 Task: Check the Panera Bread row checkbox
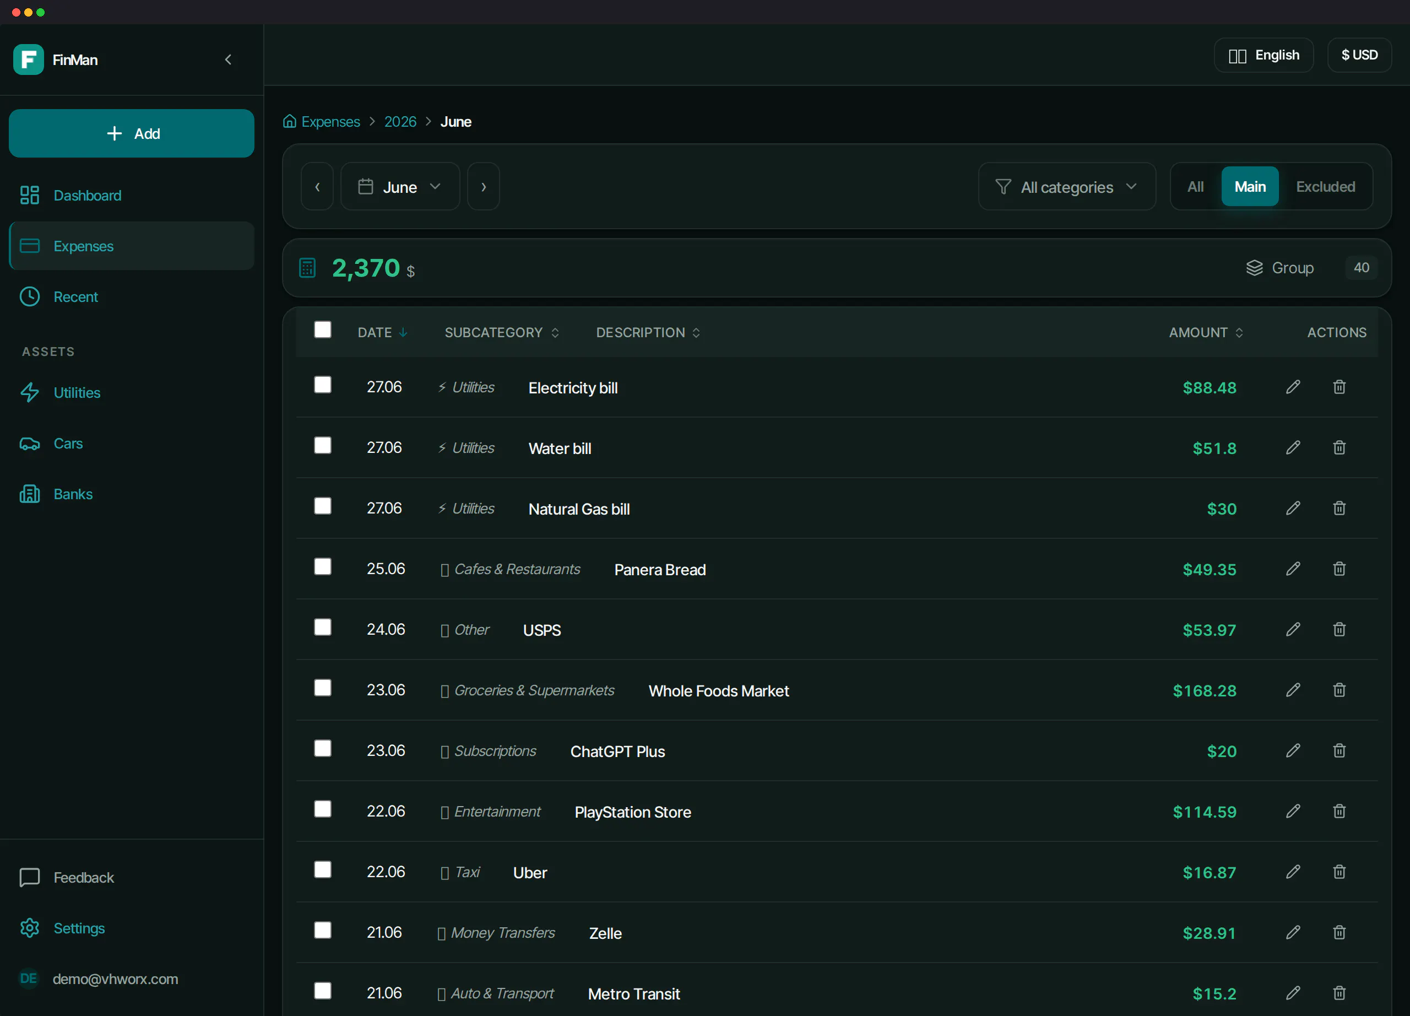pyautogui.click(x=323, y=566)
